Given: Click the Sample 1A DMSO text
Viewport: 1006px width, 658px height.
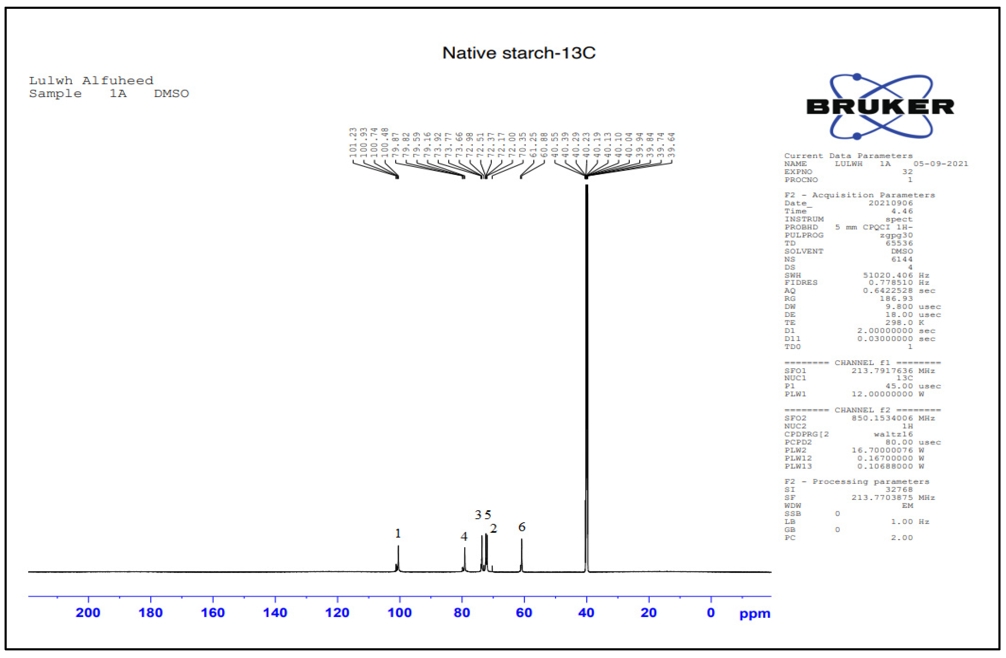Looking at the screenshot, I should pyautogui.click(x=109, y=93).
